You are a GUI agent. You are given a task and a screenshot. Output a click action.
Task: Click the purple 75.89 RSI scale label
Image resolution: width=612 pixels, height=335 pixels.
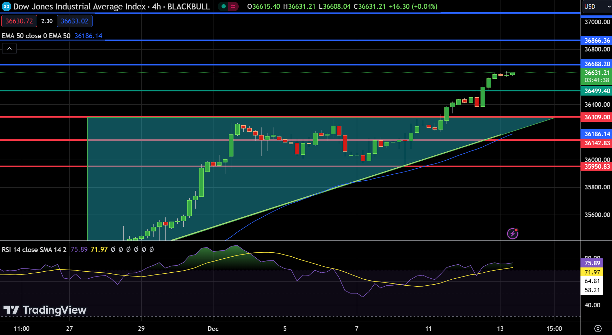(592, 263)
